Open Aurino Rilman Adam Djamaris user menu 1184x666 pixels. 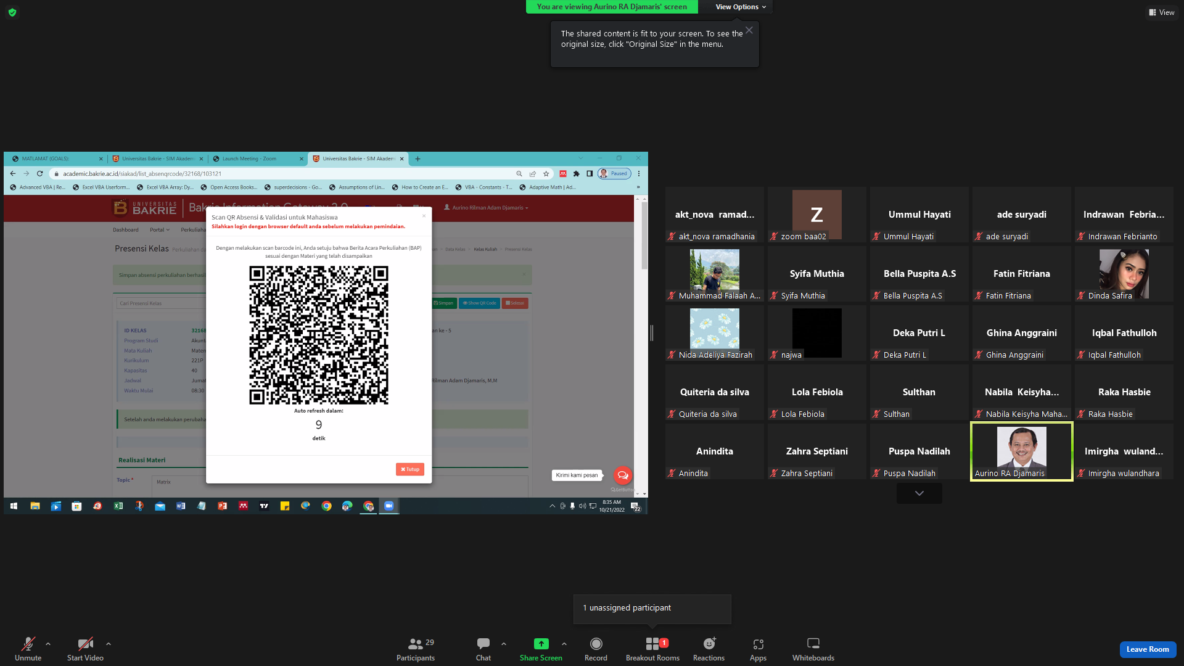pyautogui.click(x=487, y=208)
